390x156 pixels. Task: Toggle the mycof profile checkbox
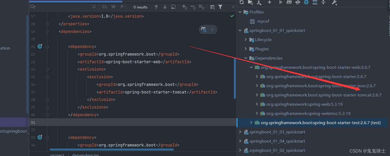[252, 21]
